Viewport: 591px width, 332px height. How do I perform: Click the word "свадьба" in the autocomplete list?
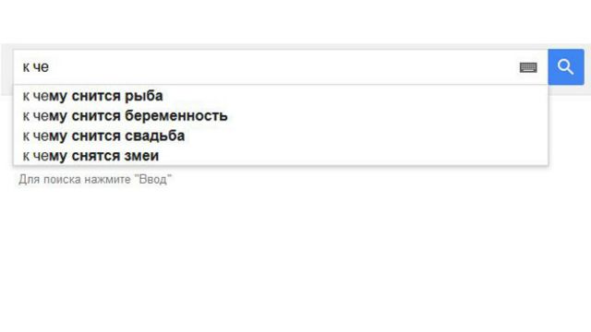(x=154, y=136)
